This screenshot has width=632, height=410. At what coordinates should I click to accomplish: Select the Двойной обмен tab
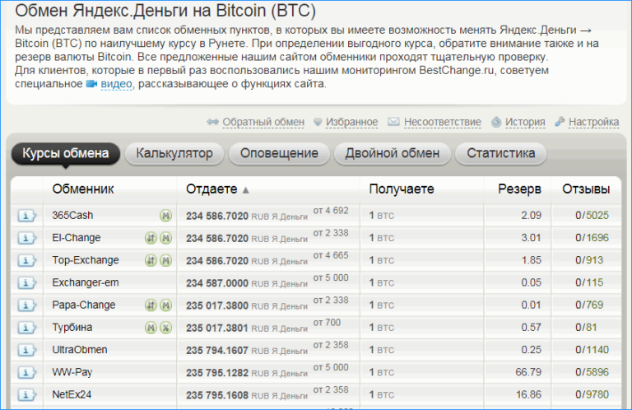[392, 153]
